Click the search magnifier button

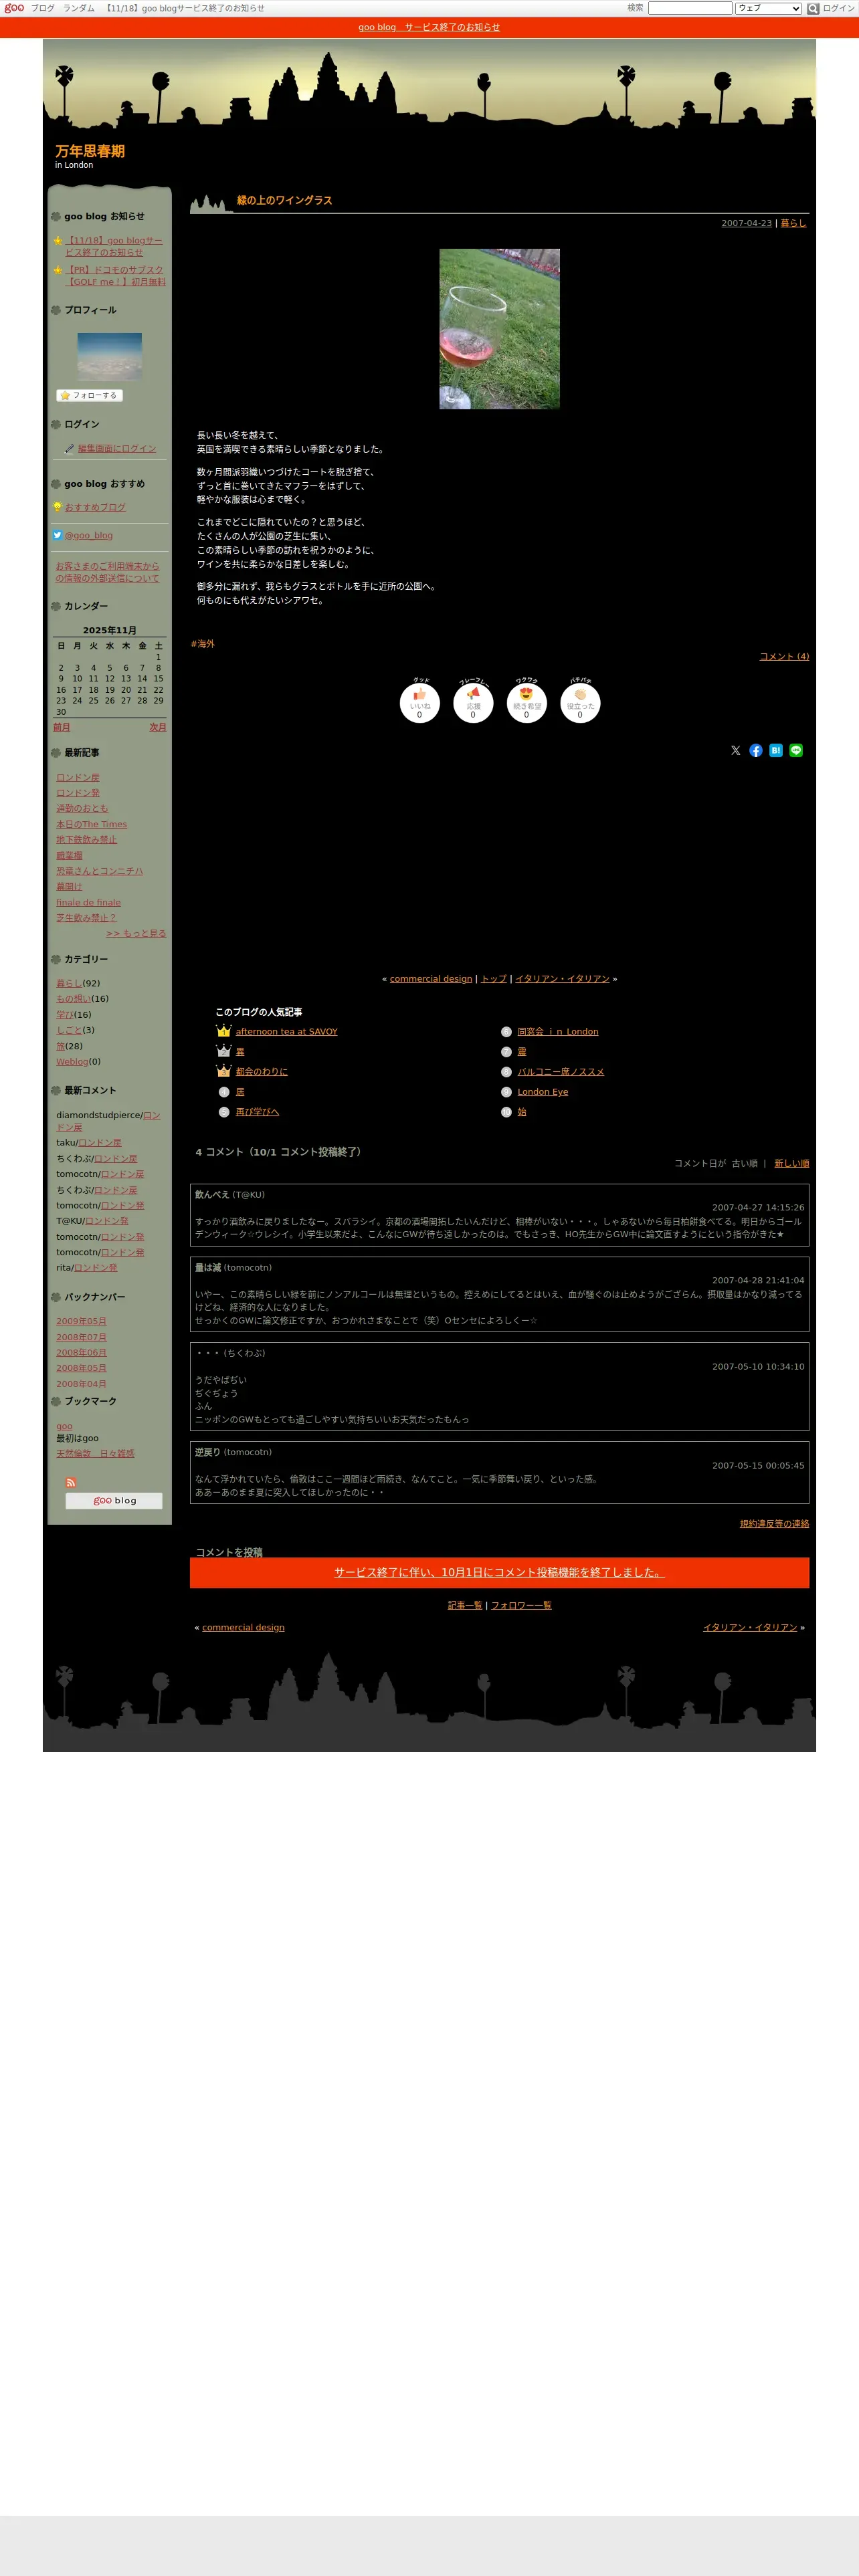coord(813,8)
